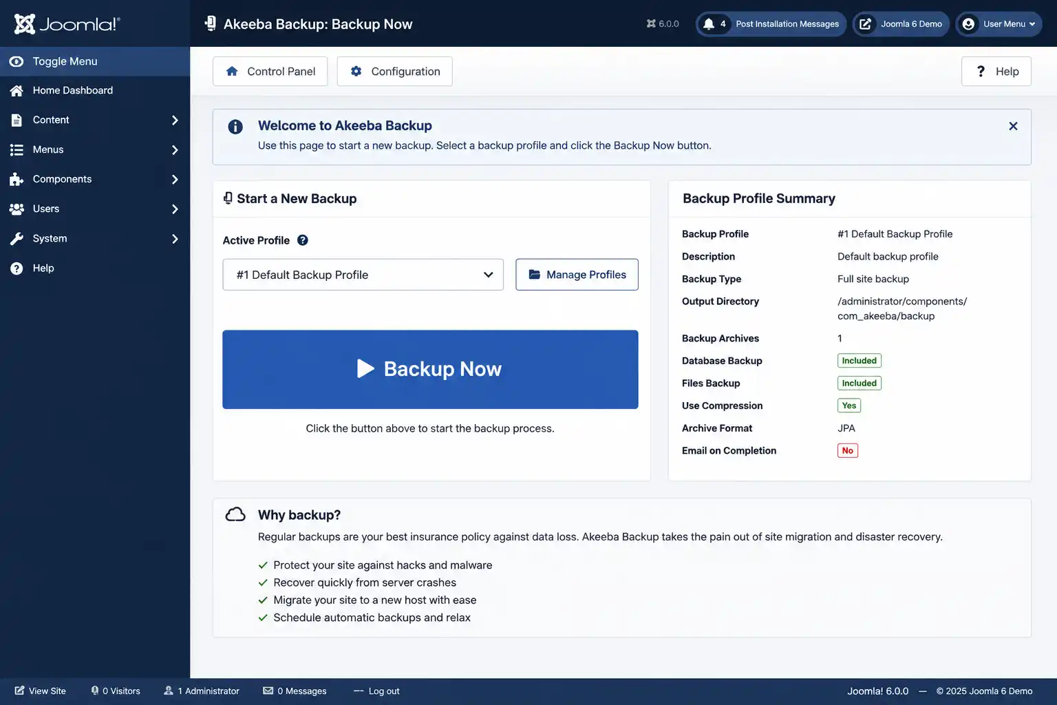This screenshot has height=705, width=1057.
Task: Expand the System submenu chevron
Action: tap(175, 238)
